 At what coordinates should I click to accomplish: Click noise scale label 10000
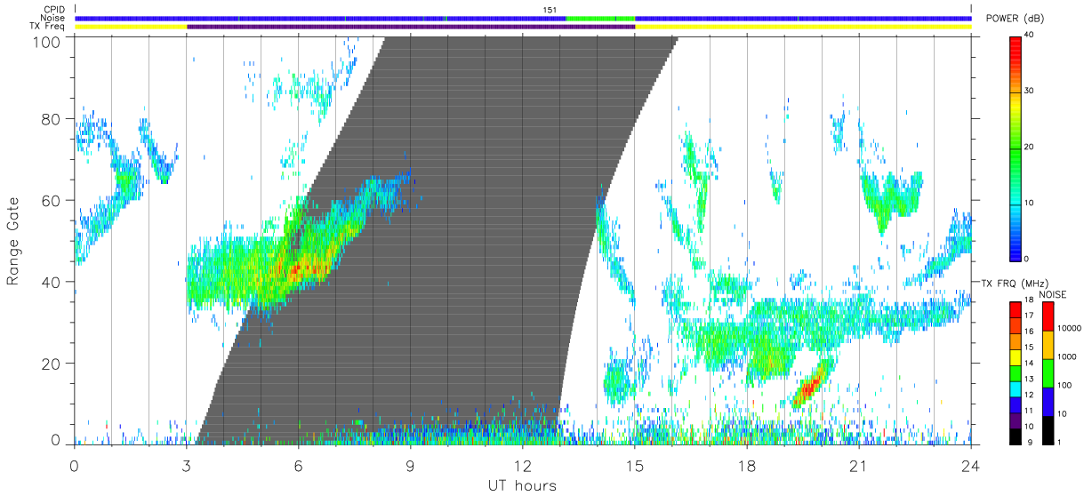1068,328
